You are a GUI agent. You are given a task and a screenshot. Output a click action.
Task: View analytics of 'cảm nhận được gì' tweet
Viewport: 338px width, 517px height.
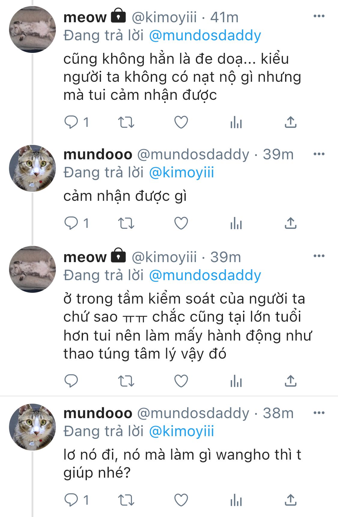(x=236, y=223)
